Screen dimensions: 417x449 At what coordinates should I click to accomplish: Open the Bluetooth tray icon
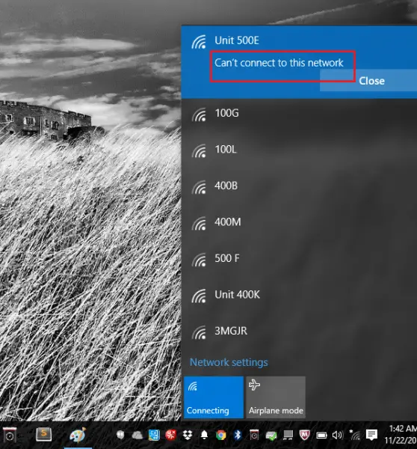point(238,435)
